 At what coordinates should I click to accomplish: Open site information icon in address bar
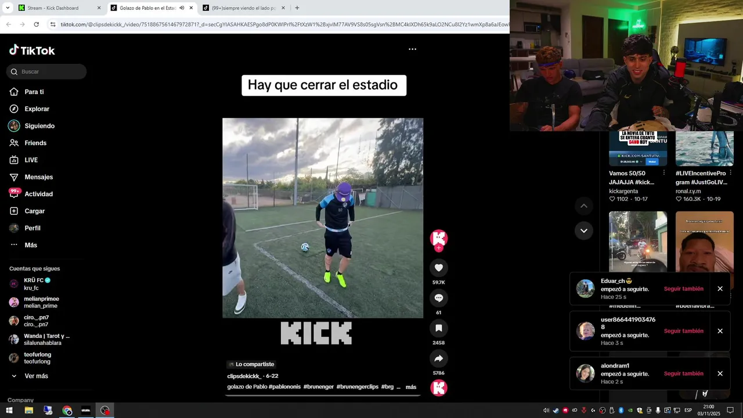53,24
